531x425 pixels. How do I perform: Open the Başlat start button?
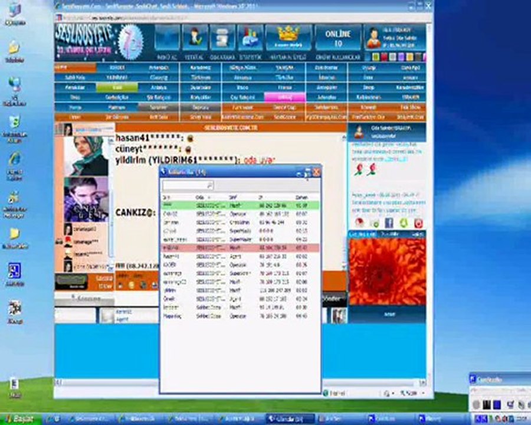point(20,419)
